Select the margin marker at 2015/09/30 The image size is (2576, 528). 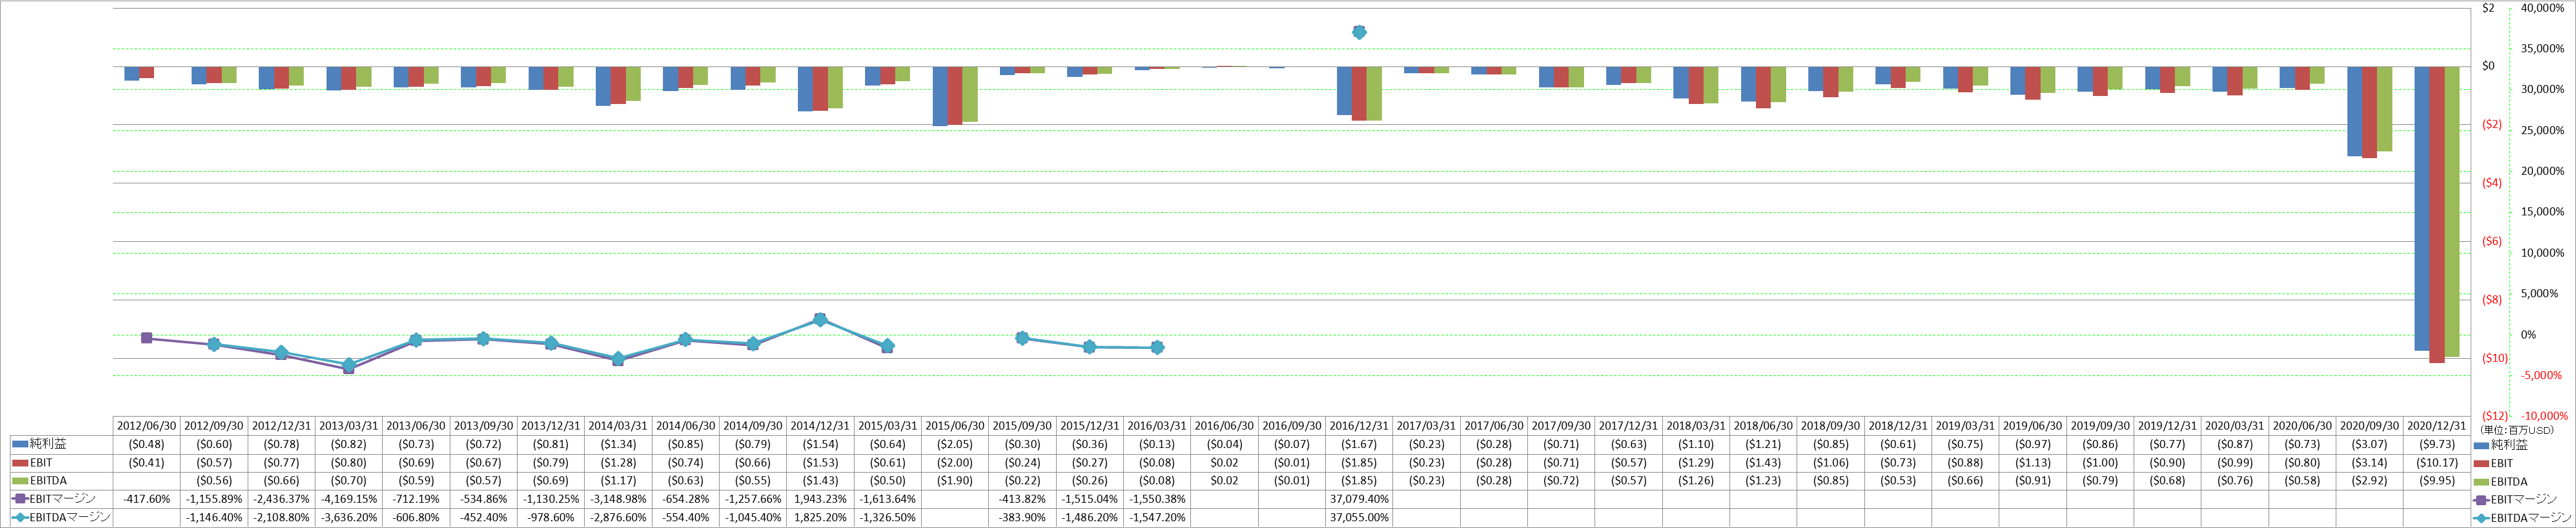point(1022,338)
